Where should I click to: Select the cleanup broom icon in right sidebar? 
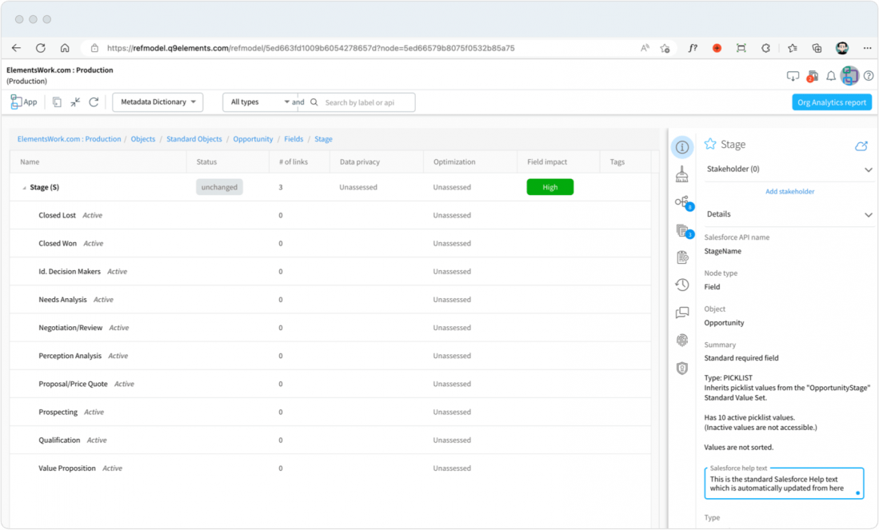pyautogui.click(x=682, y=175)
